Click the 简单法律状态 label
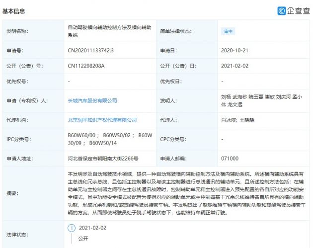This screenshot has width=313, height=248. 176,31
